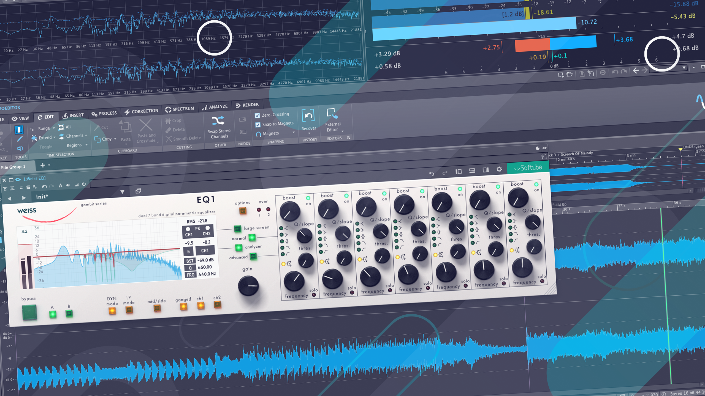Enable the large screen button

coord(237,229)
